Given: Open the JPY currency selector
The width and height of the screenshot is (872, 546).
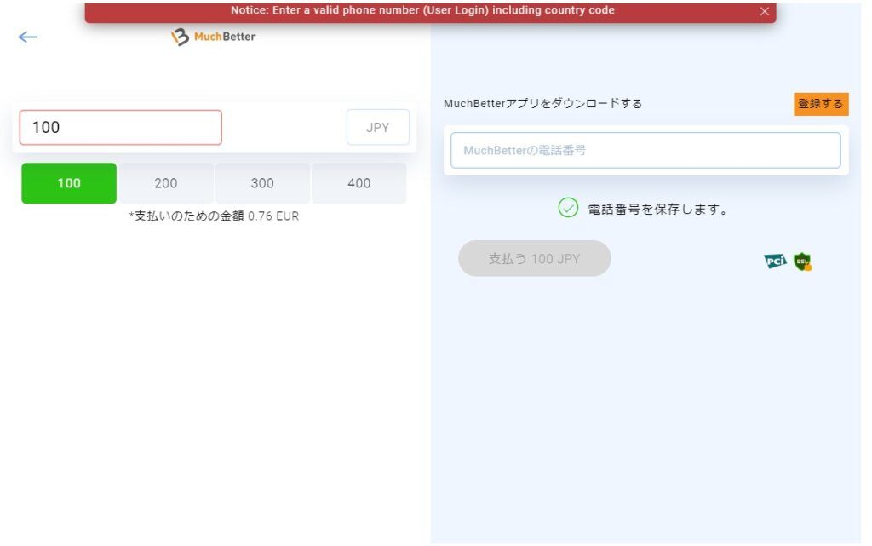Looking at the screenshot, I should pos(377,127).
